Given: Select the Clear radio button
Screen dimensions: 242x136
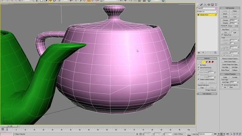Looking at the screenshot, I should [228, 87].
